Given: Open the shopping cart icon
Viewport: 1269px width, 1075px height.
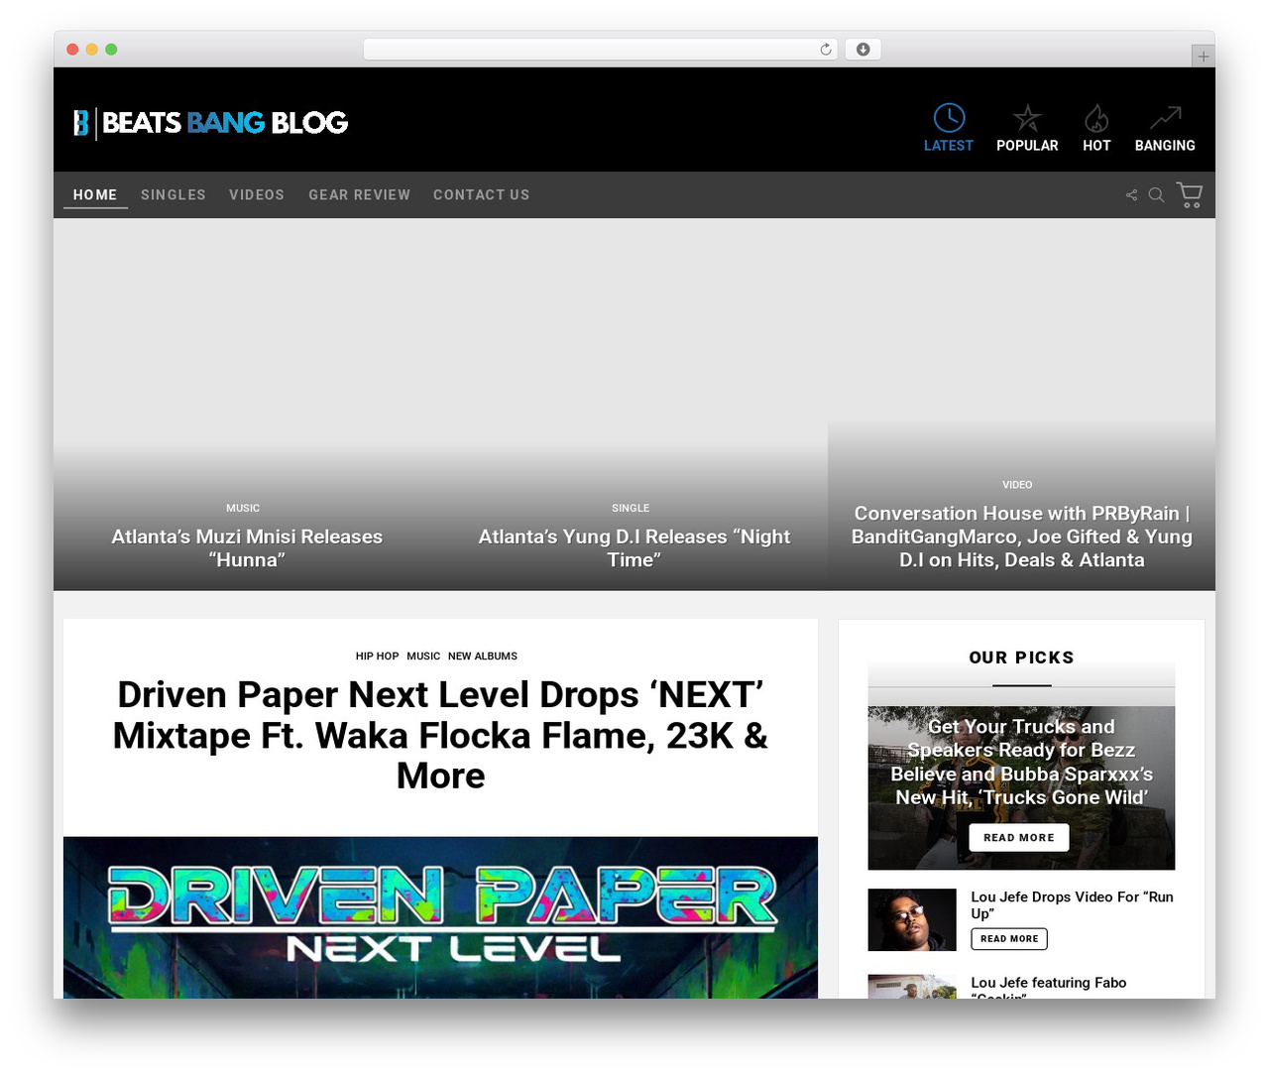Looking at the screenshot, I should pos(1190,194).
